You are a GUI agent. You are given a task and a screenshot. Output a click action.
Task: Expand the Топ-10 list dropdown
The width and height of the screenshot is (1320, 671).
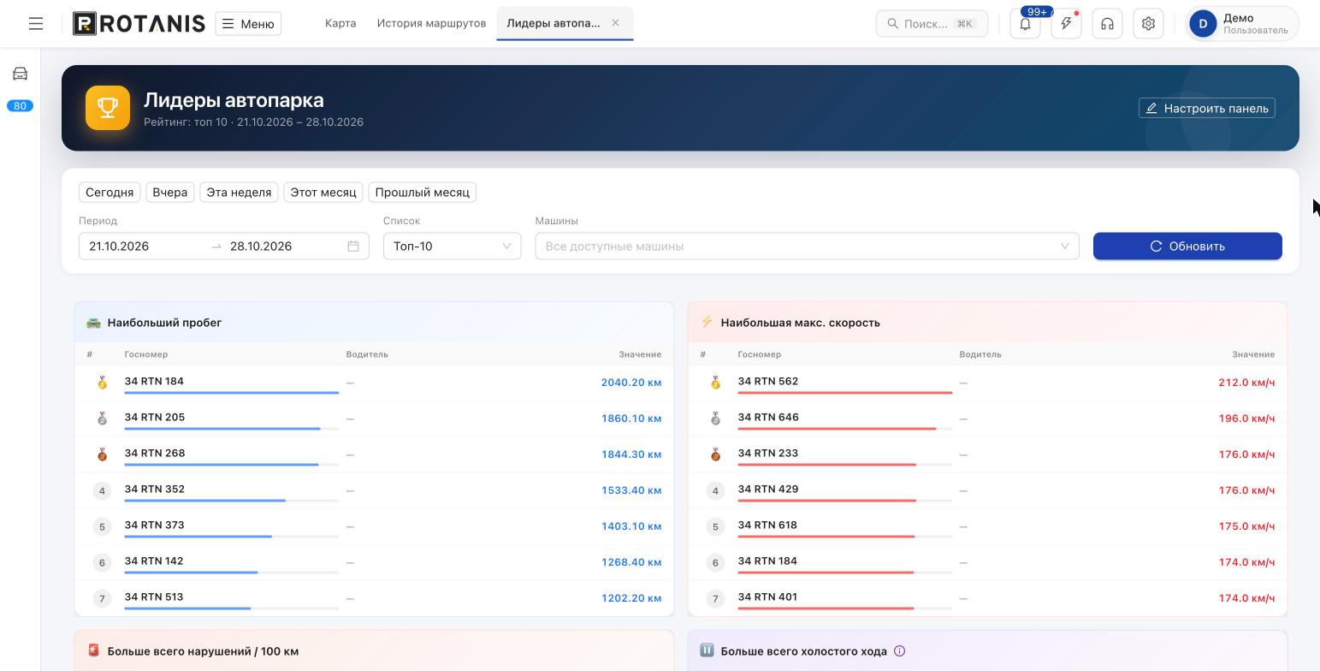(x=452, y=246)
